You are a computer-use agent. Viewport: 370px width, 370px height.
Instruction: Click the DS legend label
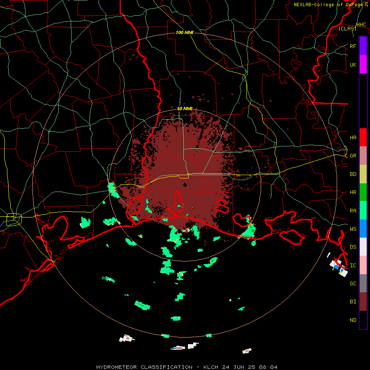(x=353, y=247)
